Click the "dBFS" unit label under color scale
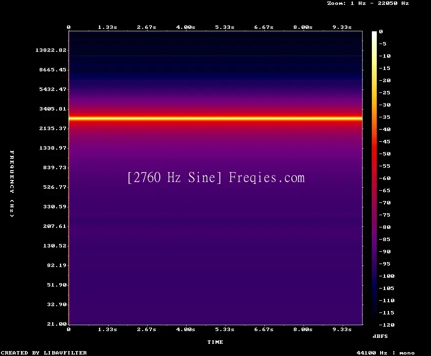Image resolution: width=431 pixels, height=356 pixels. [380, 336]
